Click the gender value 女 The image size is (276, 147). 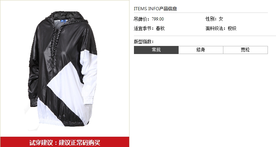click(221, 19)
